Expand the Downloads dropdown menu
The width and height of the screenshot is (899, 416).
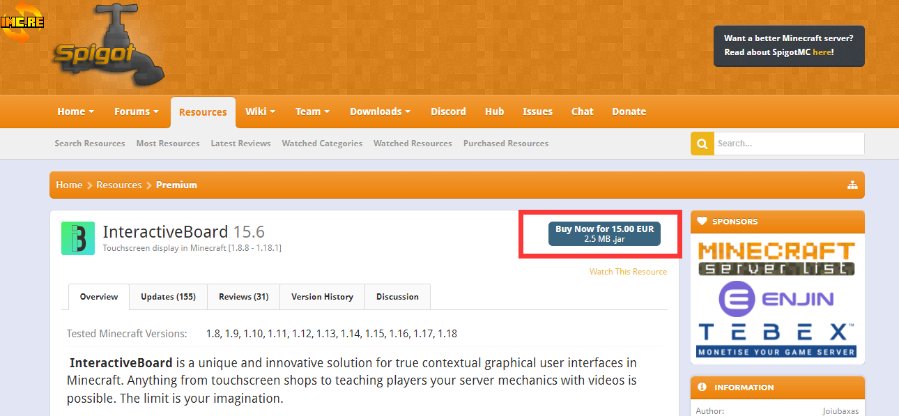[380, 111]
